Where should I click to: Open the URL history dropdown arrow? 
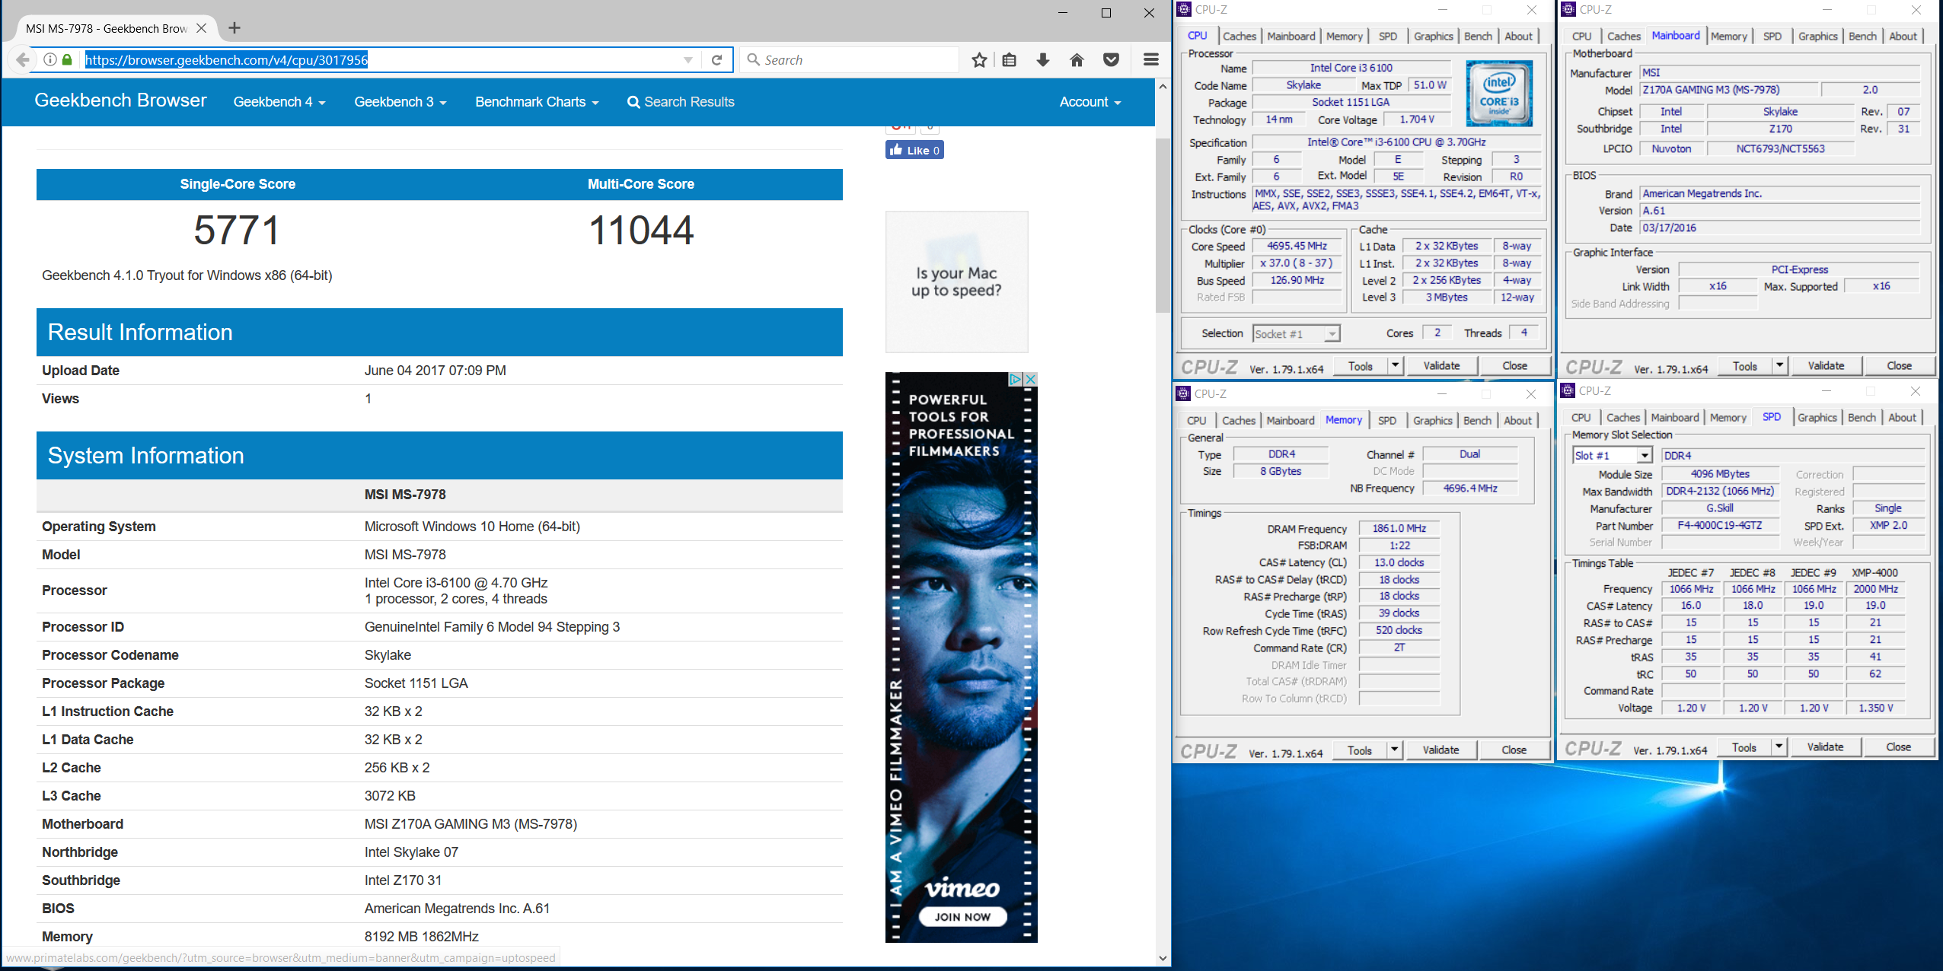point(688,60)
